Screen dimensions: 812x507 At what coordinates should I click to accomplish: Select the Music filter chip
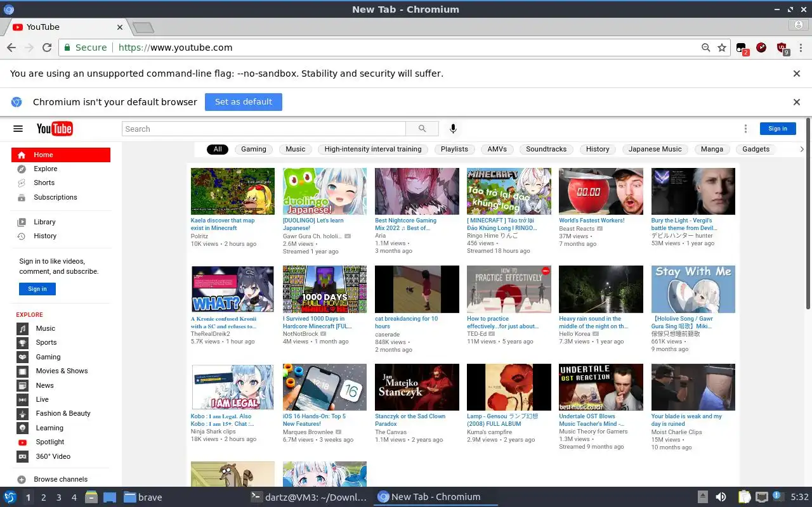[296, 149]
